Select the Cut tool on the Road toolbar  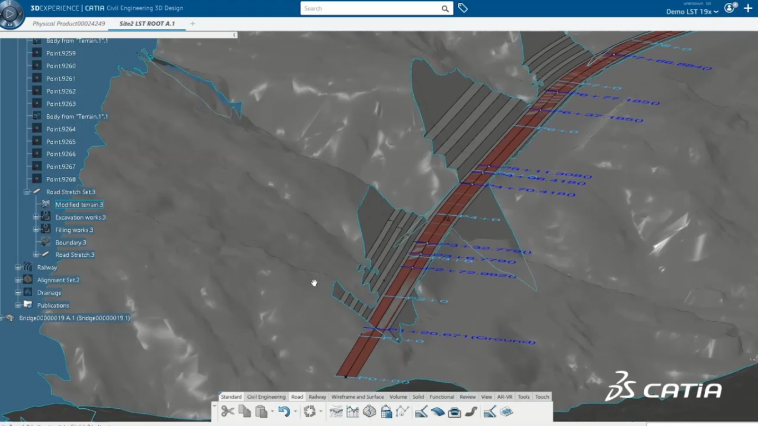tap(228, 411)
